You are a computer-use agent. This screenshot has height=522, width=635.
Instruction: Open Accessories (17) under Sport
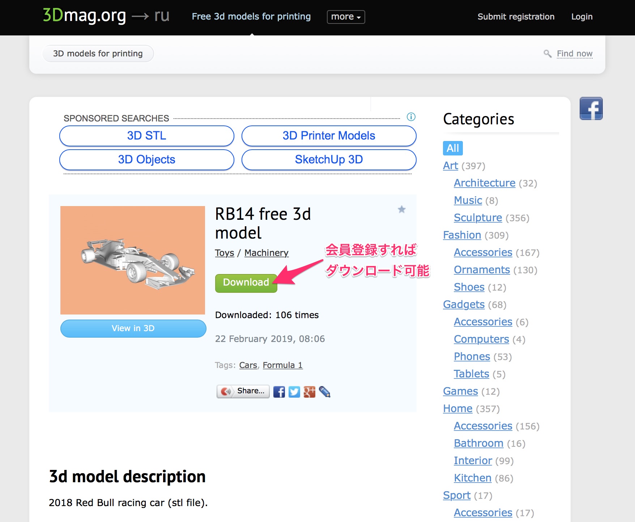tap(483, 513)
